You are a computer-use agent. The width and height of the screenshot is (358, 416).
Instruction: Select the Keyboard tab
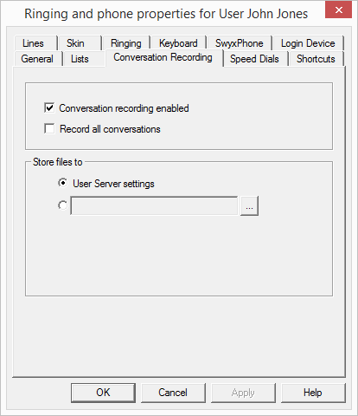(x=178, y=43)
